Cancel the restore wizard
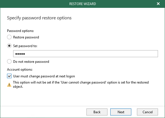165x118 pixels. pyautogui.click(x=147, y=112)
